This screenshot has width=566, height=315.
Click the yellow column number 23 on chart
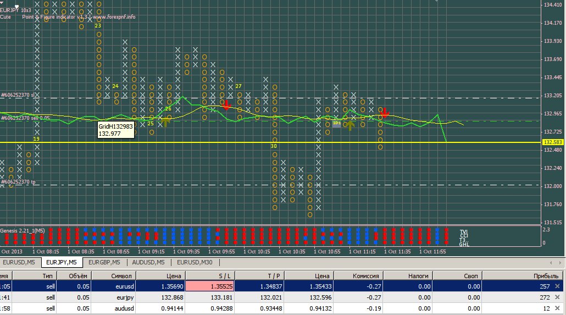[x=98, y=26]
